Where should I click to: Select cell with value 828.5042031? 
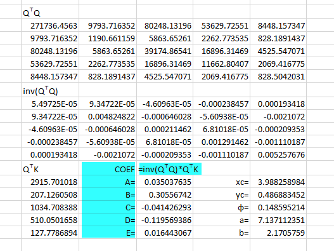click(x=278, y=76)
